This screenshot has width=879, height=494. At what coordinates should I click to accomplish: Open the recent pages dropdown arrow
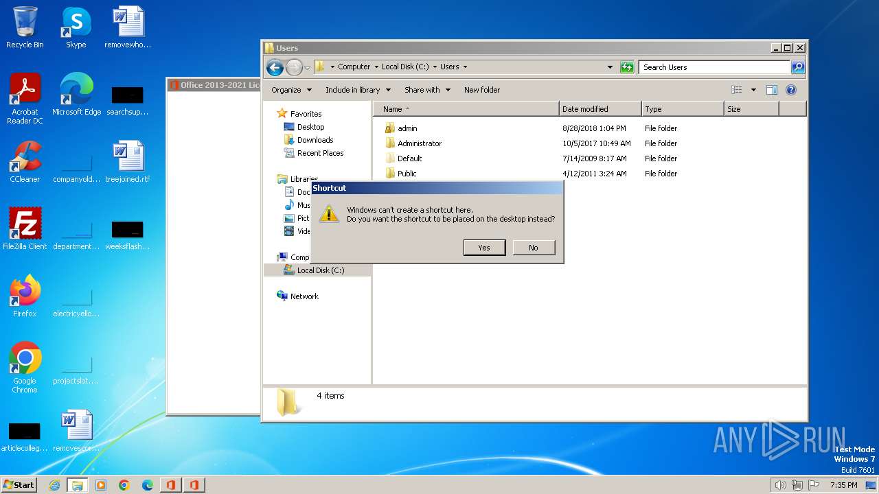[307, 68]
